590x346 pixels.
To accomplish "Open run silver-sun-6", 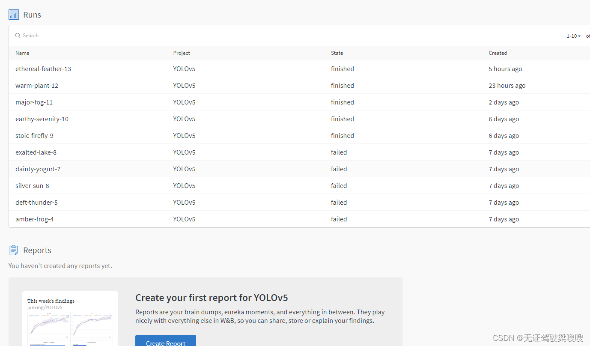I will click(32, 186).
